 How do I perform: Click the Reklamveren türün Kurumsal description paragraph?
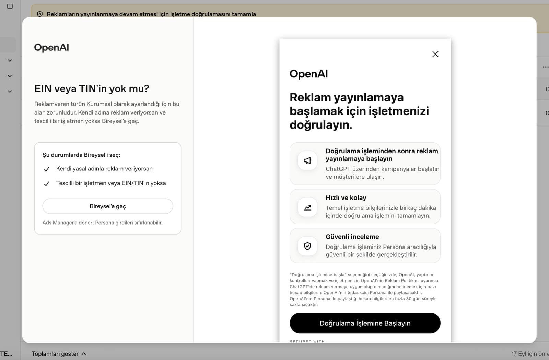click(107, 112)
